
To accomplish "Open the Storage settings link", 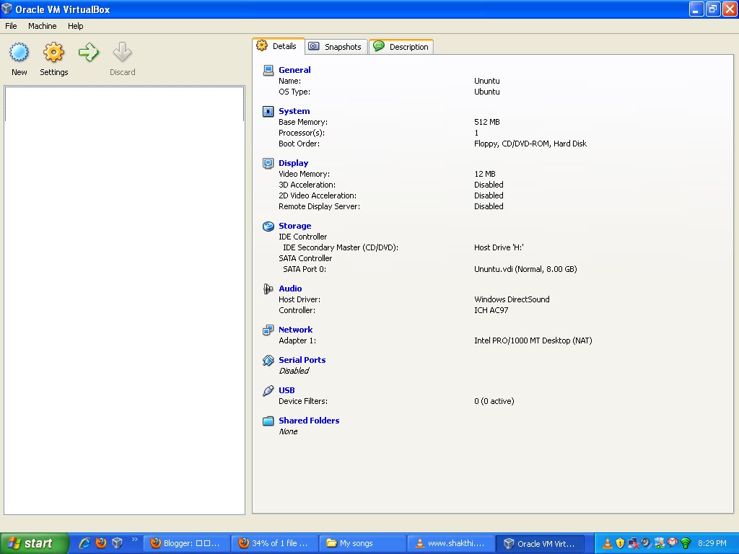I will pos(294,226).
